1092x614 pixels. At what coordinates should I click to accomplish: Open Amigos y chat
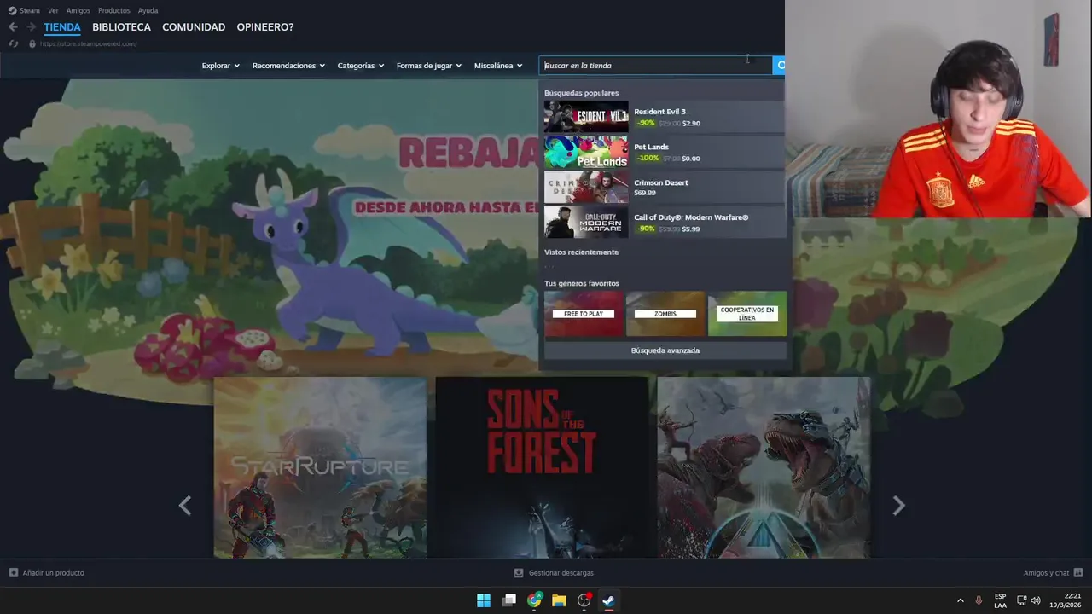tap(1046, 573)
